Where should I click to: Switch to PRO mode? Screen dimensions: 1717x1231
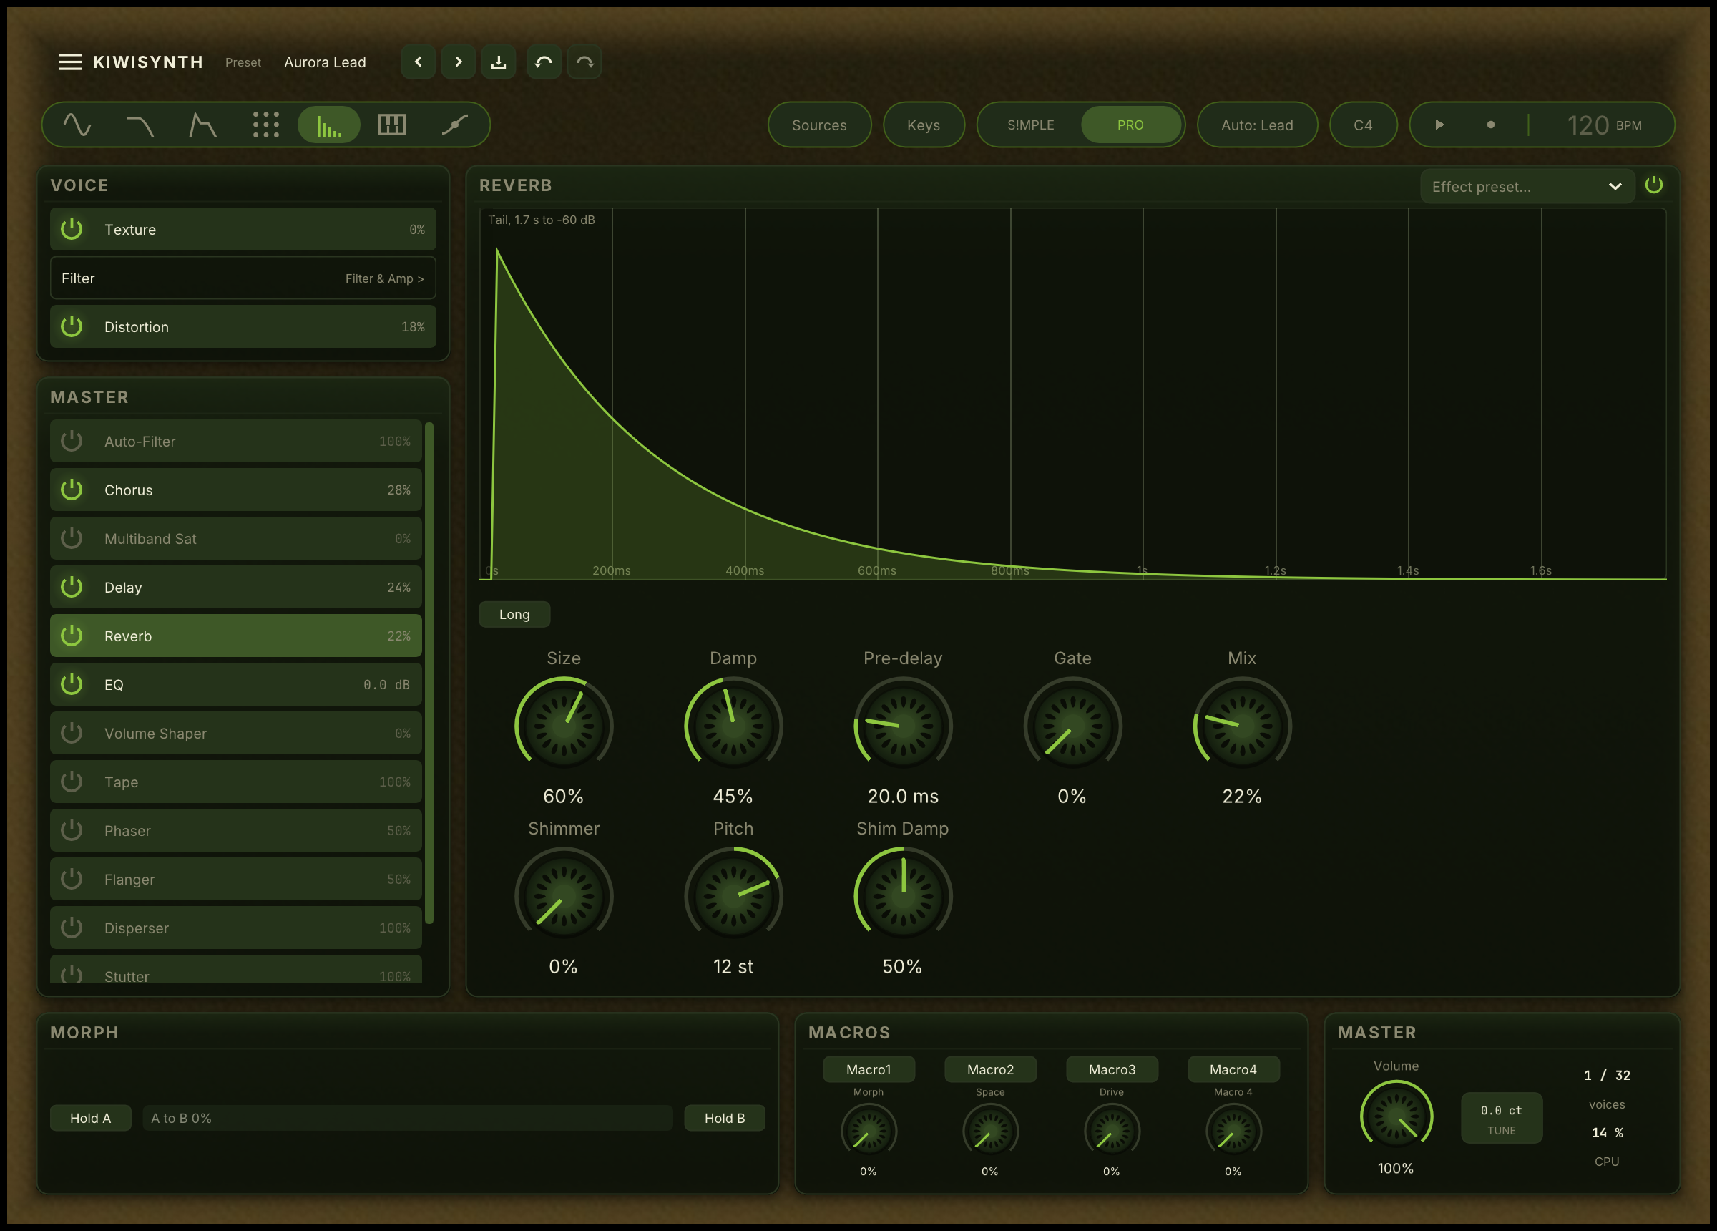pyautogui.click(x=1130, y=125)
